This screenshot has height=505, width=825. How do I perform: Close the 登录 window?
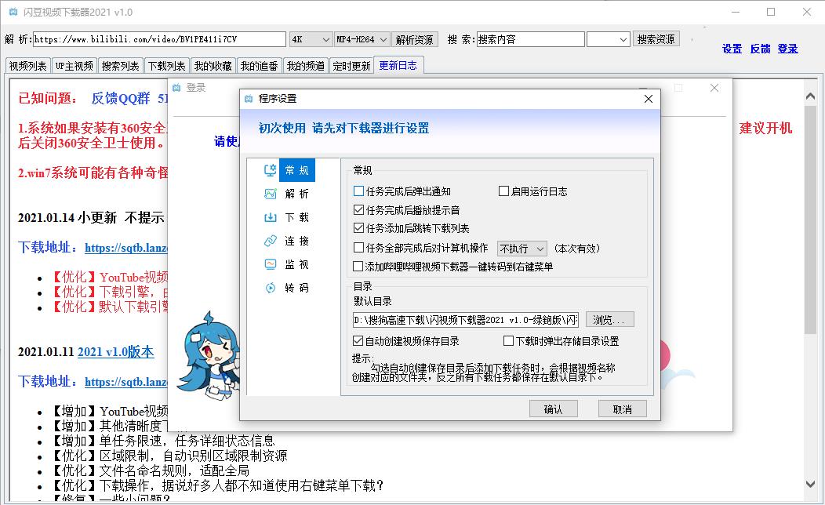[714, 88]
